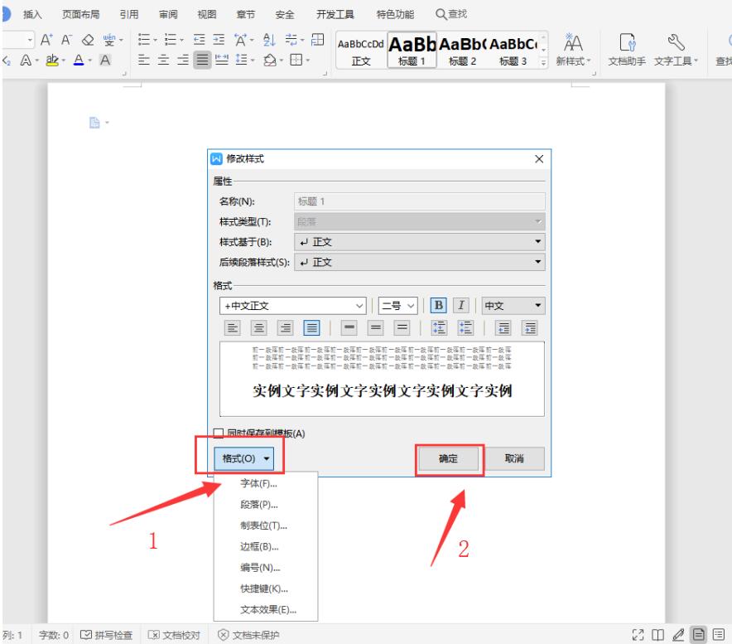Click 取消 button in dialog

click(513, 458)
